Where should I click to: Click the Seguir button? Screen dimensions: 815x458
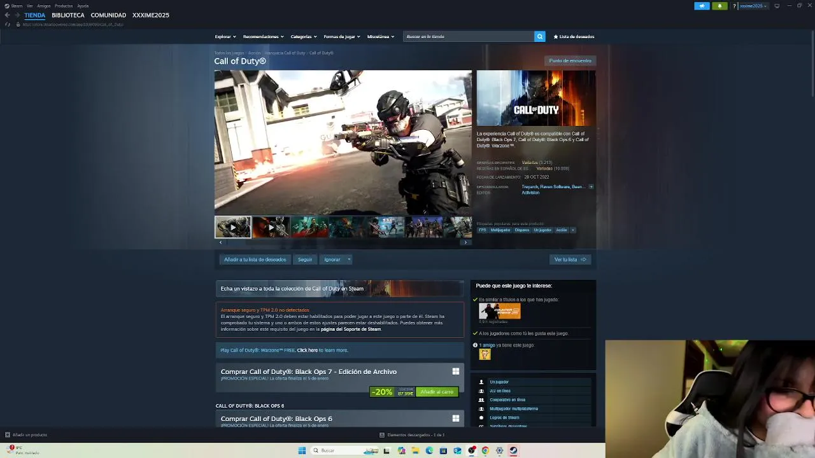pyautogui.click(x=305, y=260)
